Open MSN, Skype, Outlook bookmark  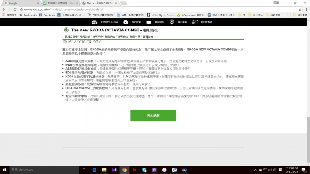tap(161, 15)
